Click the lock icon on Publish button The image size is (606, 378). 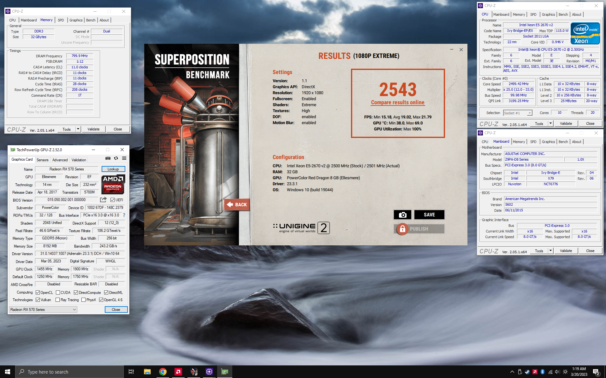pyautogui.click(x=402, y=229)
